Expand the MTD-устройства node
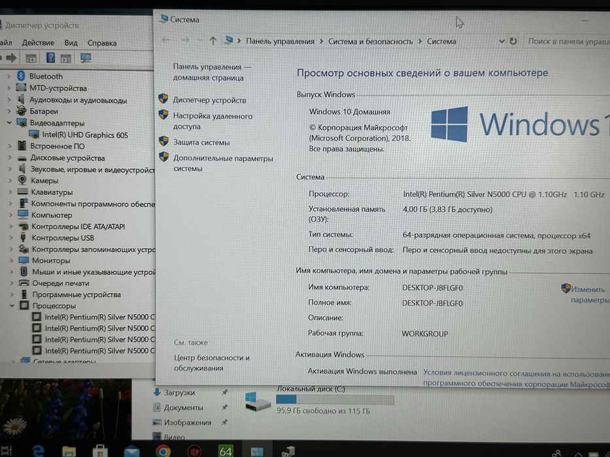The height and width of the screenshot is (457, 610). 9,88
